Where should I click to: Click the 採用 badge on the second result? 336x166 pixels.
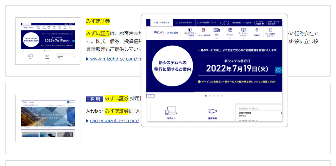click(94, 99)
